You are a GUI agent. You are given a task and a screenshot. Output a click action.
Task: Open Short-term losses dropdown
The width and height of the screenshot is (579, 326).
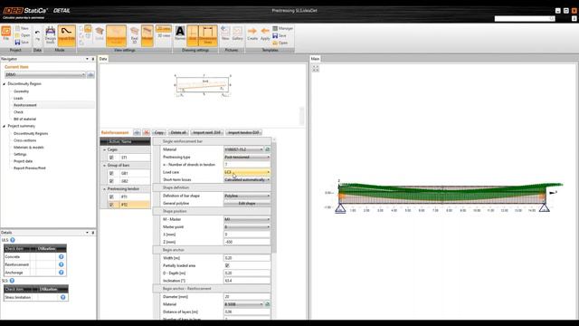(x=247, y=179)
